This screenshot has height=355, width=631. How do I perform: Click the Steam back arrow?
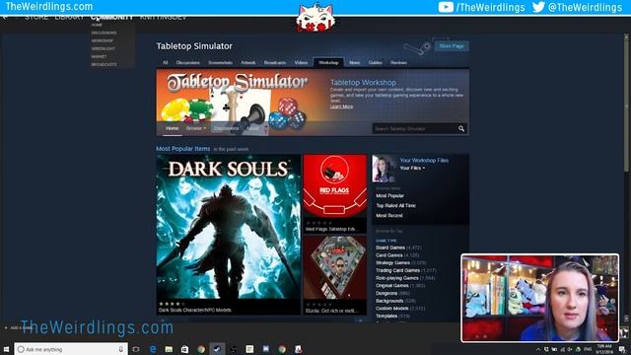tap(5, 18)
